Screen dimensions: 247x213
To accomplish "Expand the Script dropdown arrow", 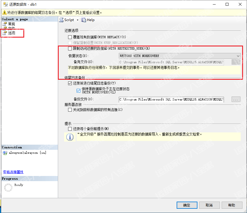I will [x=77, y=20].
